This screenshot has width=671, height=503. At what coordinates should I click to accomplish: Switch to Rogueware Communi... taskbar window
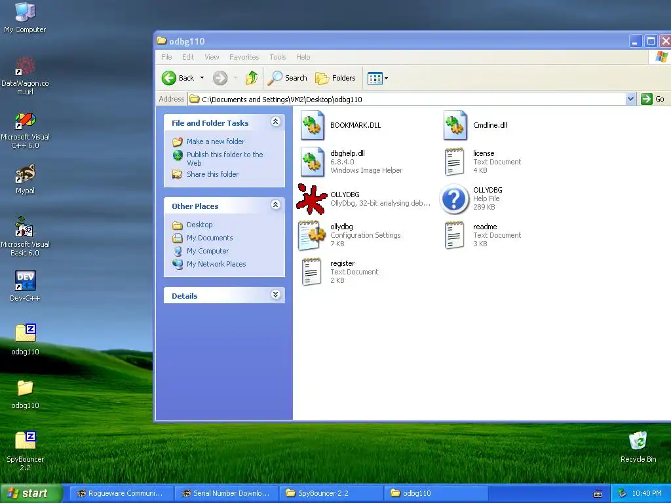tap(122, 493)
